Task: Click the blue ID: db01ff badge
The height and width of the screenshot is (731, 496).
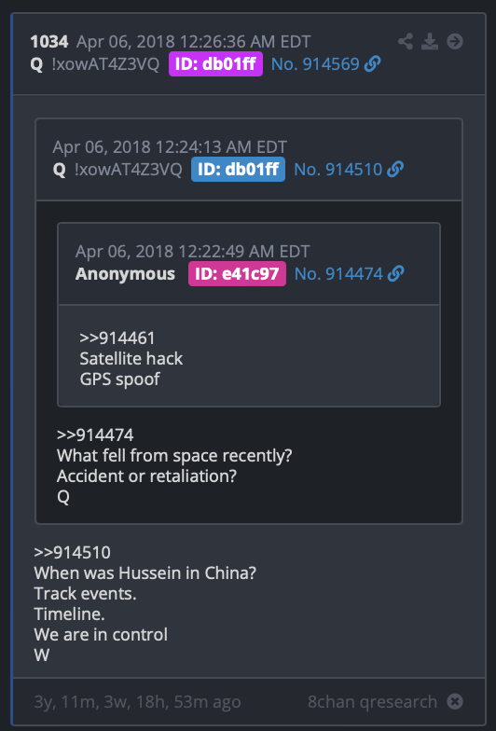Action: tap(239, 170)
